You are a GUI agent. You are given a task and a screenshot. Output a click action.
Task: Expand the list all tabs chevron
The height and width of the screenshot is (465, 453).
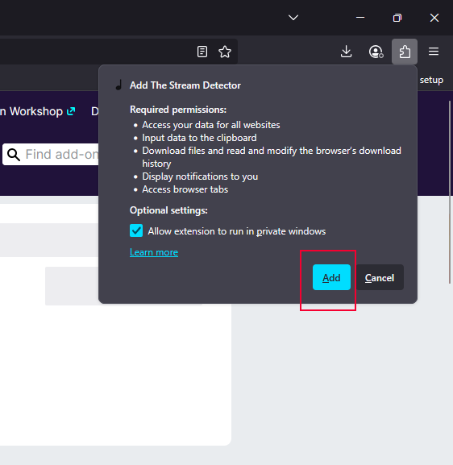tap(293, 18)
